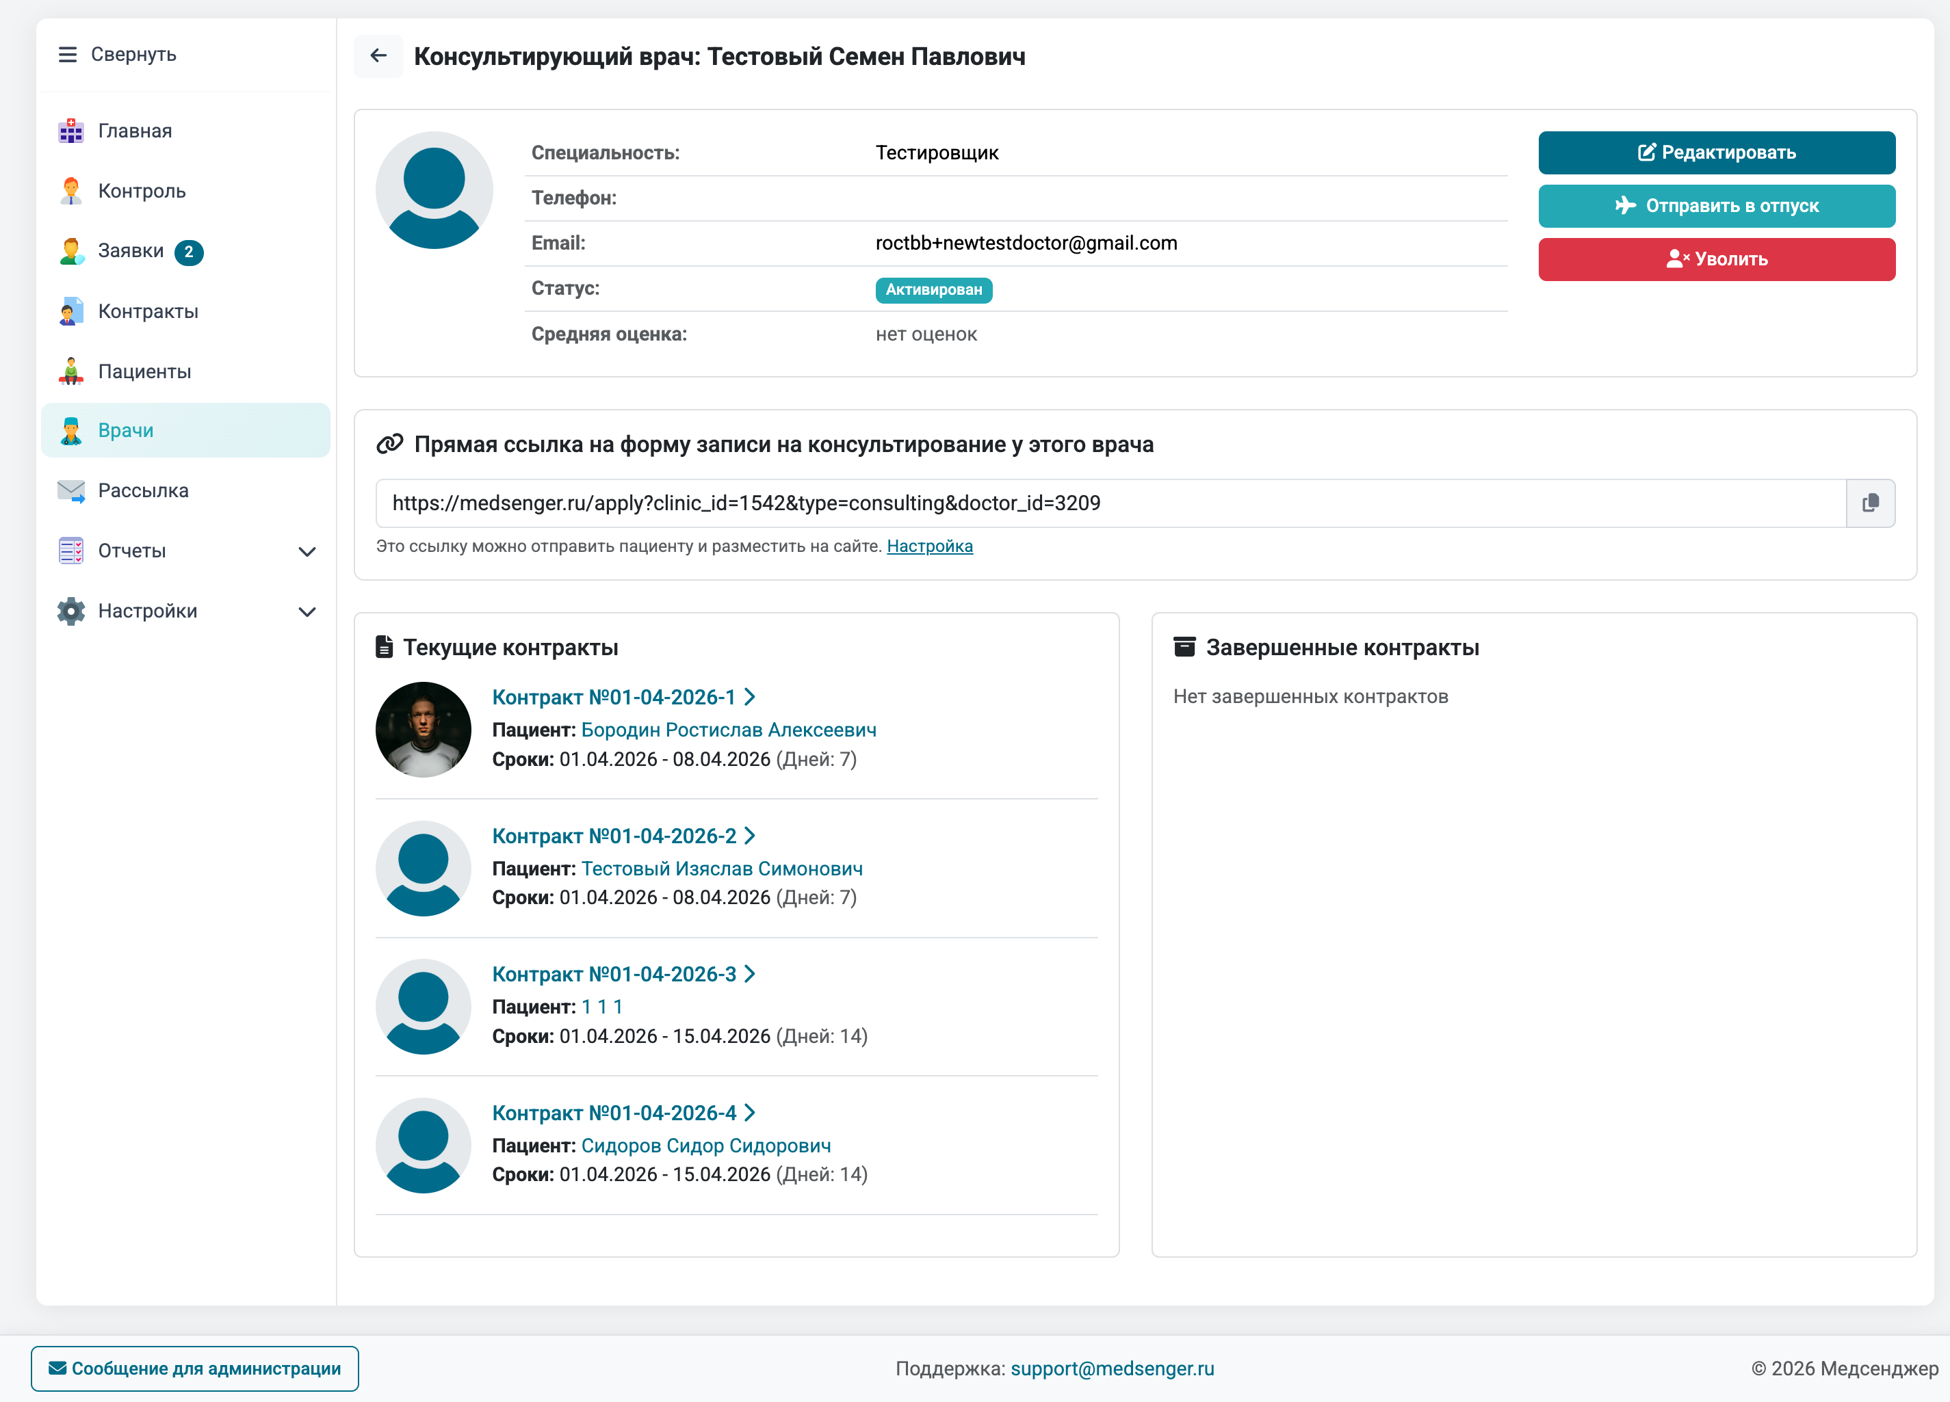Click Бородин's patient photo thumbnail
The height and width of the screenshot is (1402, 1950).
(423, 730)
